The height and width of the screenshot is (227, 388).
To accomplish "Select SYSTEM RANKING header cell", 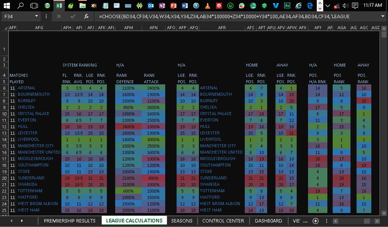I will click(80, 65).
